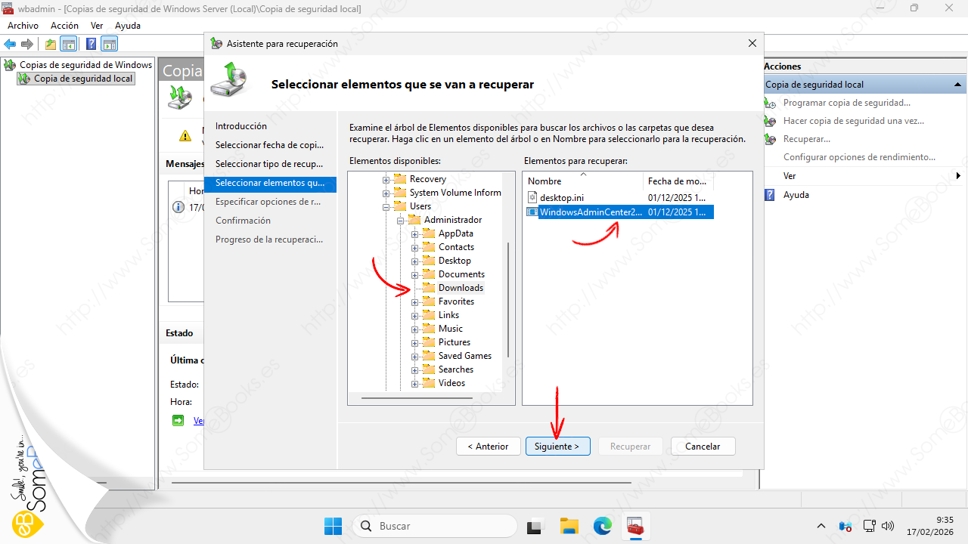Expand the Pictures folder node
The height and width of the screenshot is (544, 968).
(414, 343)
